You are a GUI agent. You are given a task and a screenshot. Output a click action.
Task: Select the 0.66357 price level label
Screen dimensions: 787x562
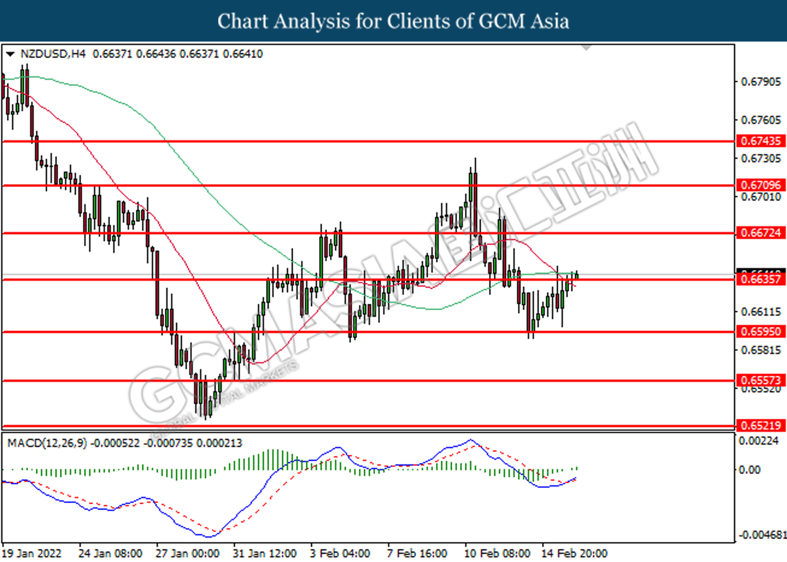[x=761, y=279]
